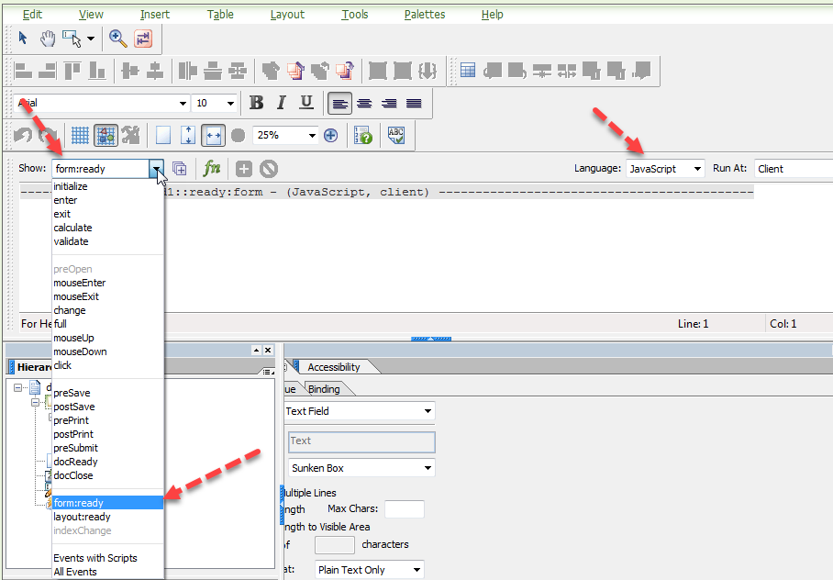
Task: Click the Hierarchy panel up-arrow icon
Action: [x=257, y=350]
